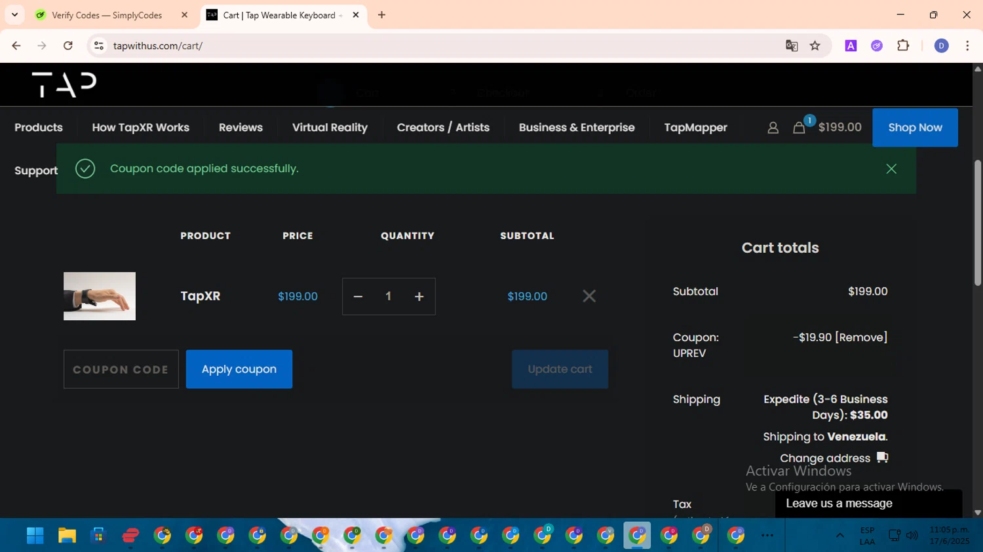Click the red app icon in taskbar
The height and width of the screenshot is (552, 983).
click(130, 536)
